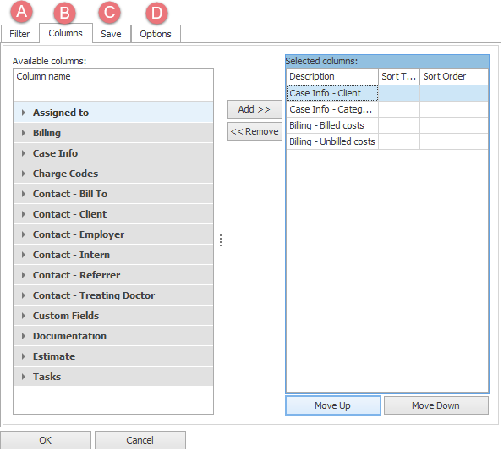Cancel the dialog
This screenshot has height=452, width=504.
140,440
